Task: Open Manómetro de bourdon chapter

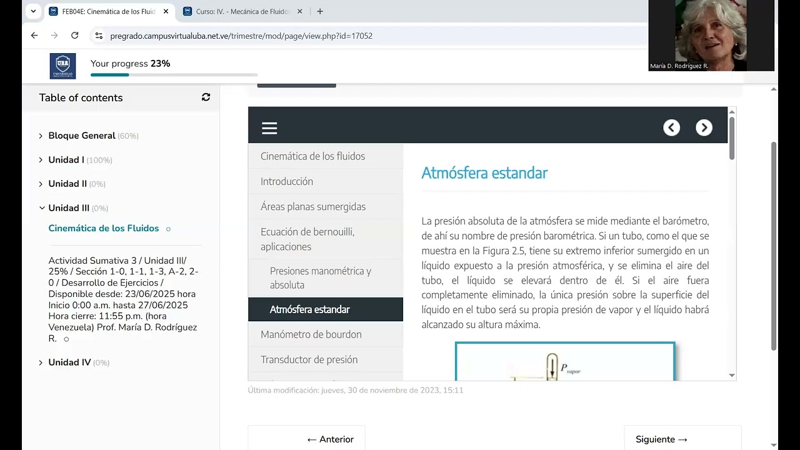Action: [x=326, y=334]
